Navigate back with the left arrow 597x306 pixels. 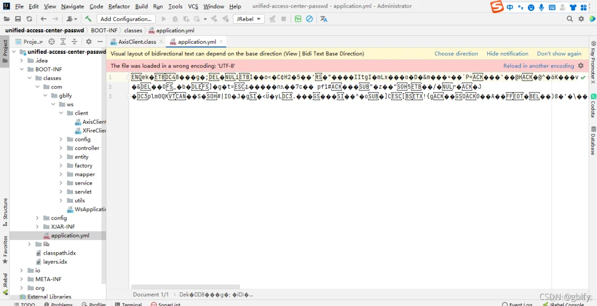coord(43,19)
